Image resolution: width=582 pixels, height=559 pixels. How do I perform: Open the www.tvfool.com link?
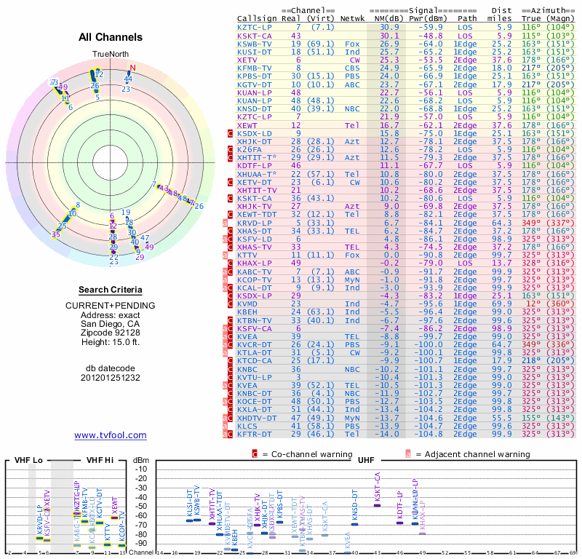110,435
